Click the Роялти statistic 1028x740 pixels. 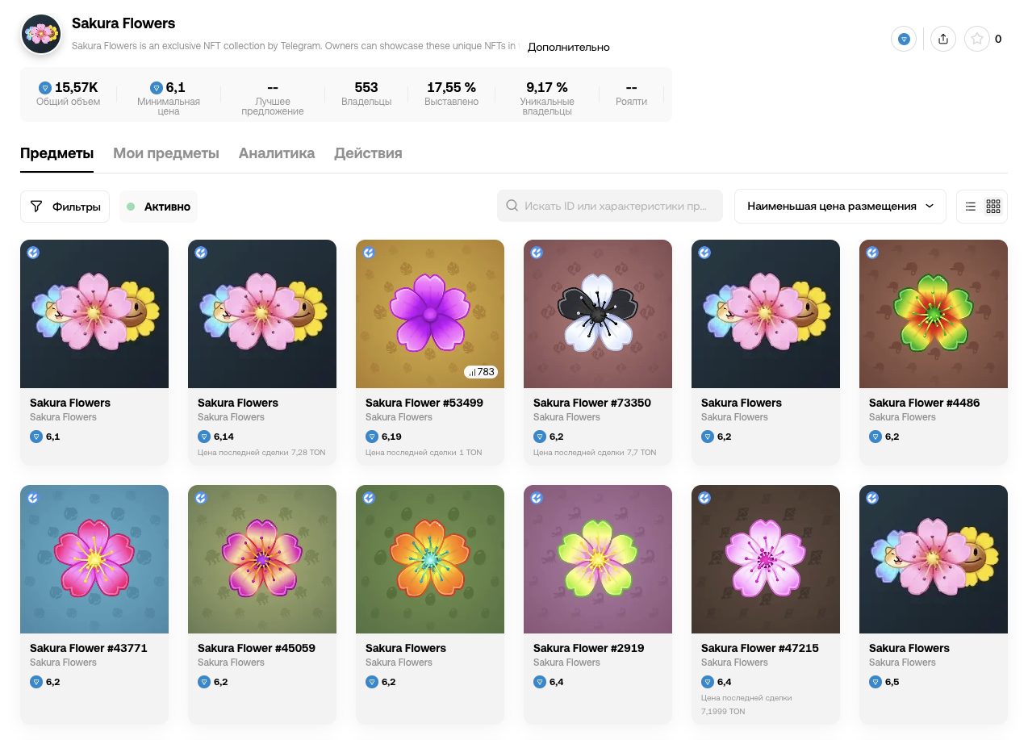[632, 94]
